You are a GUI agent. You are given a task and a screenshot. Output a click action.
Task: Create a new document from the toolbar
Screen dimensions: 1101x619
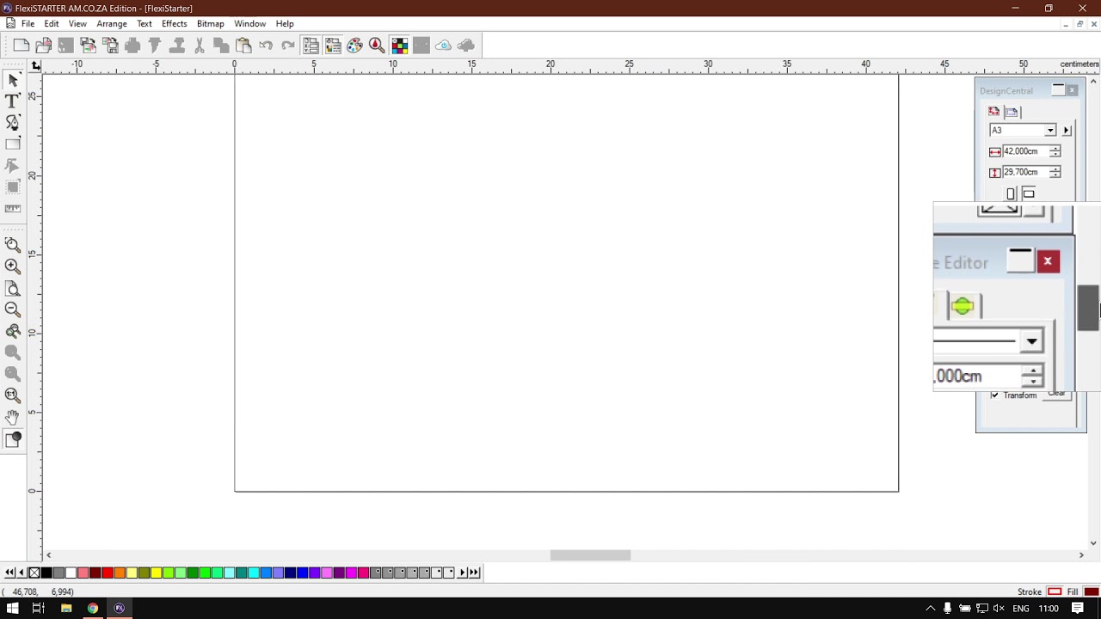(22, 46)
